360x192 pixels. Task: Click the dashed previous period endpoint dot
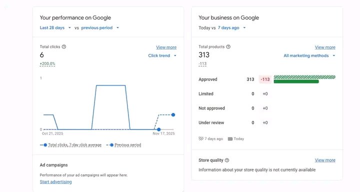[x=173, y=115]
